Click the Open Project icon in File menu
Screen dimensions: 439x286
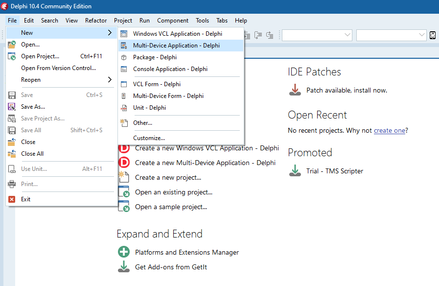11,56
